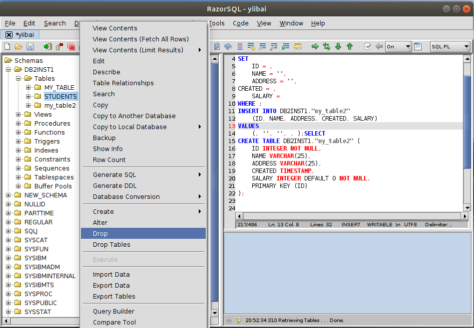
Task: Save file using the floppy disk icon
Action: (x=30, y=46)
